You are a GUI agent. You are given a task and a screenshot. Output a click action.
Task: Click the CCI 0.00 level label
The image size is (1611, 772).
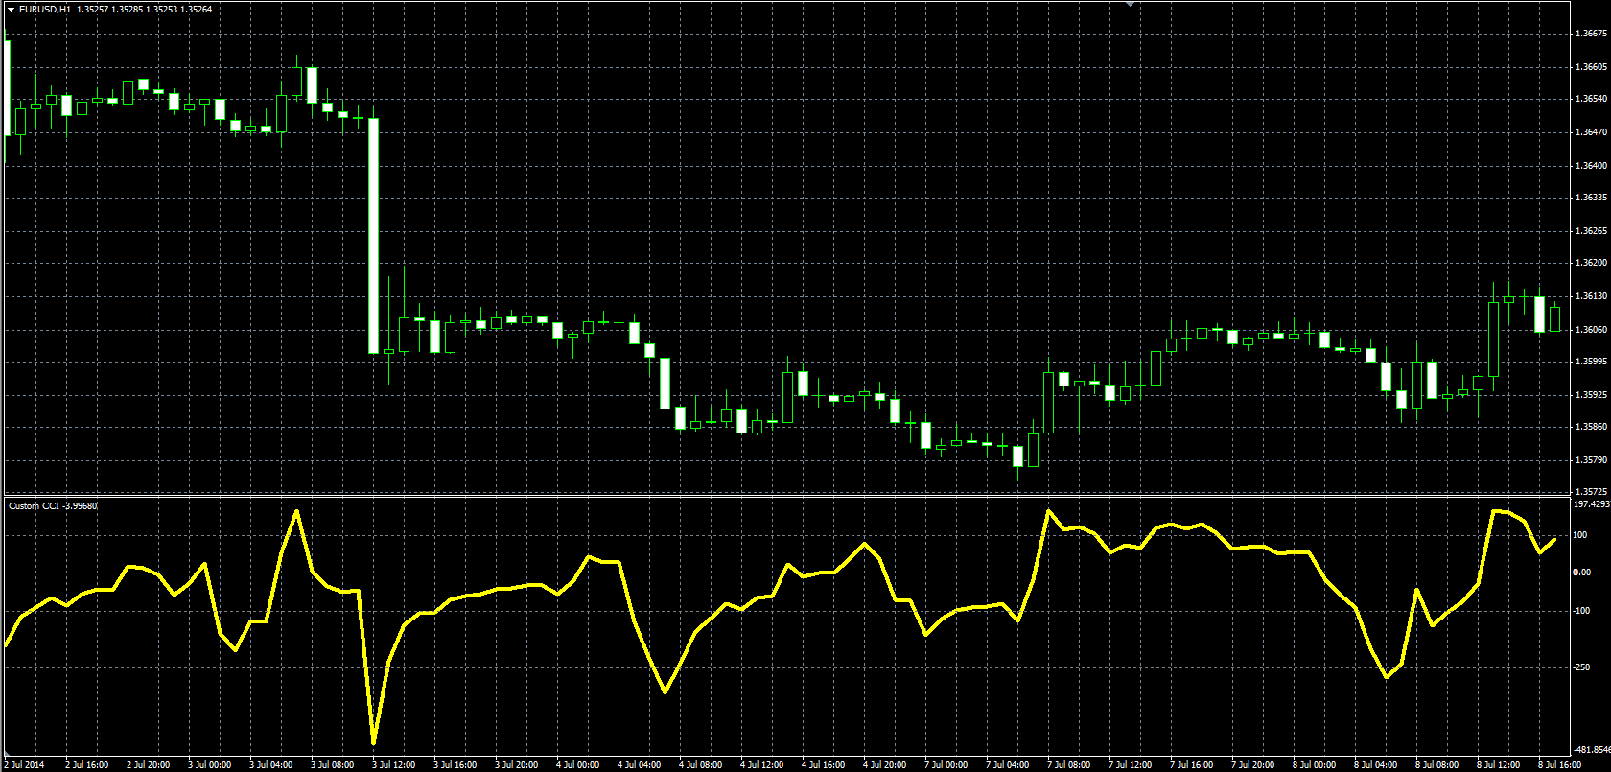(1581, 573)
